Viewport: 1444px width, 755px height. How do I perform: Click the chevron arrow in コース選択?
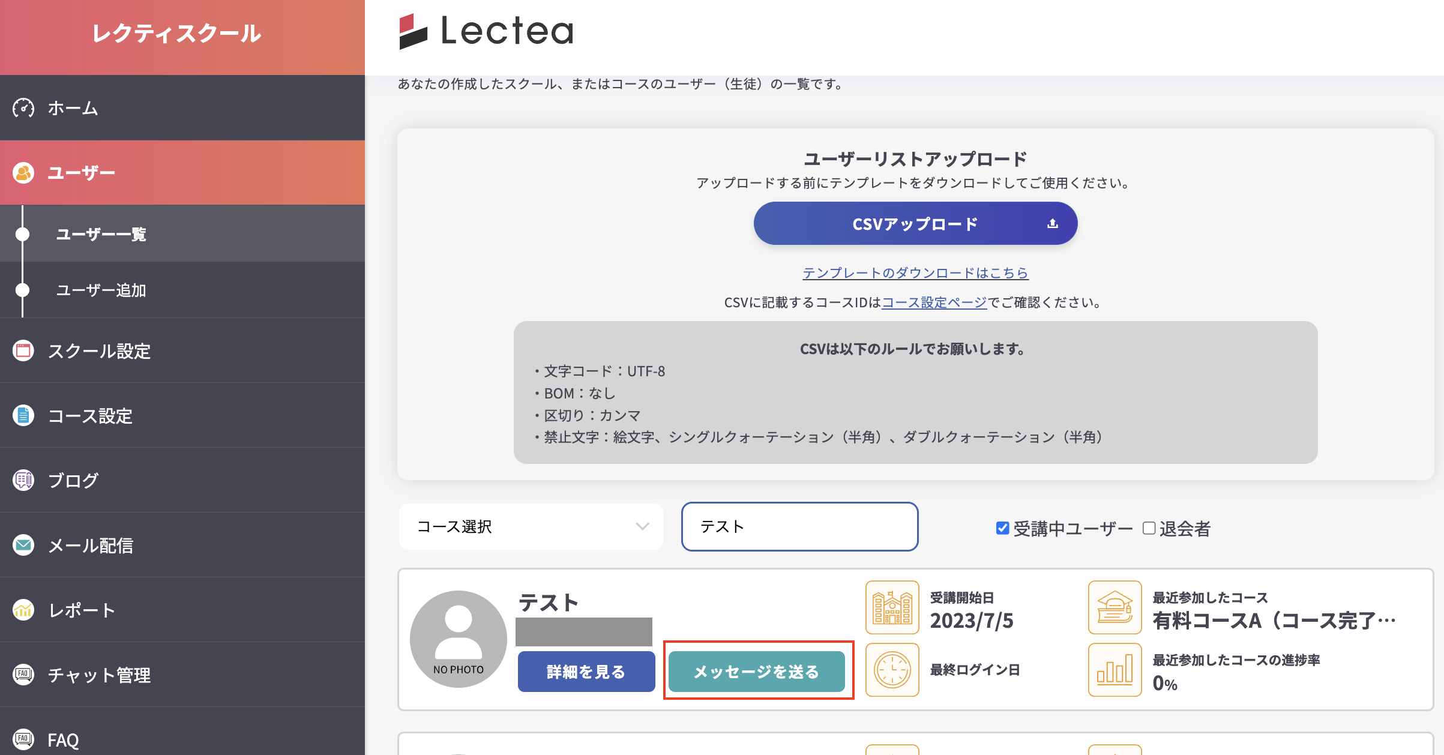[x=642, y=527]
